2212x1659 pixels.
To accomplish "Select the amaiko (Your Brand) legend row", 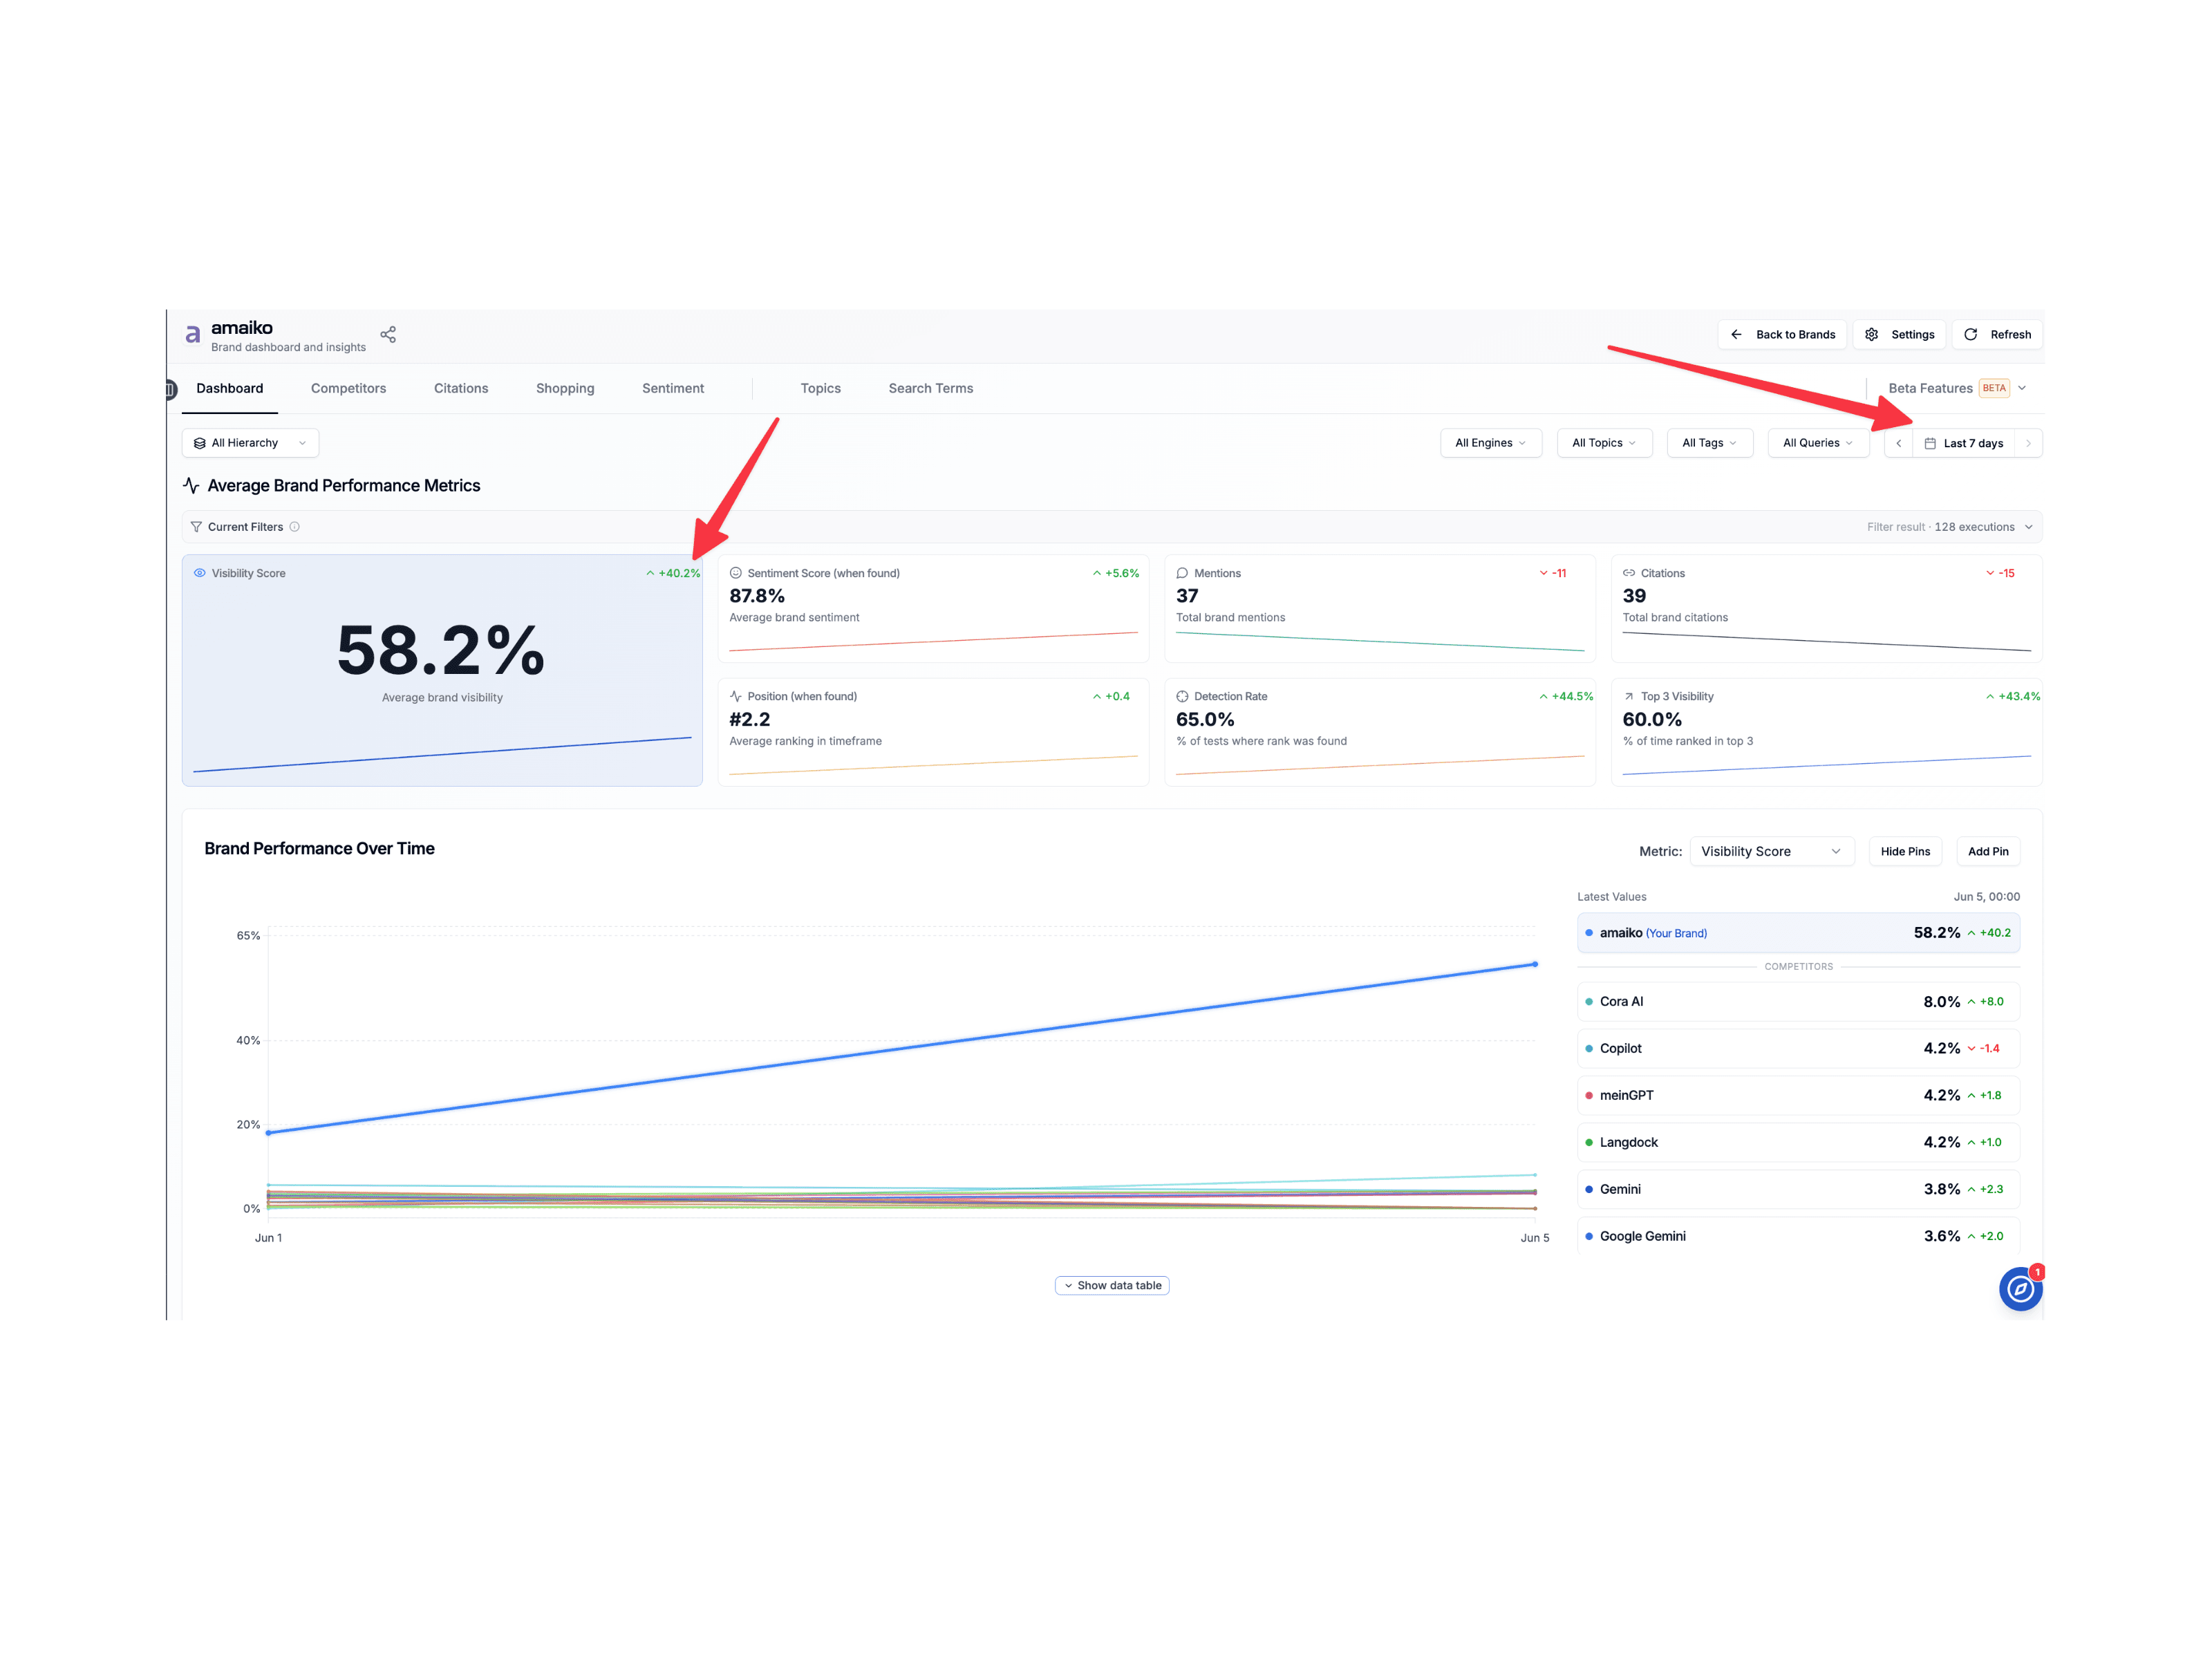I will pyautogui.click(x=1798, y=932).
